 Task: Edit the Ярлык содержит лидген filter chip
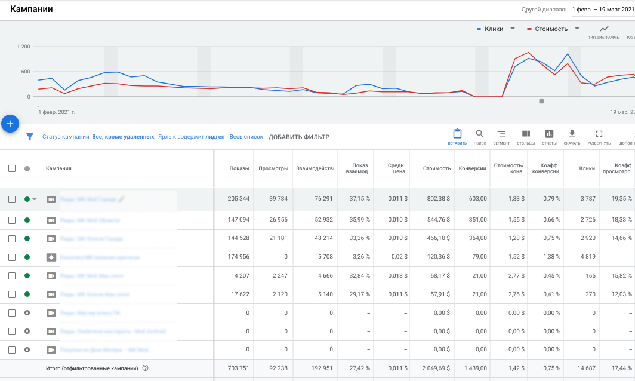[x=191, y=137]
